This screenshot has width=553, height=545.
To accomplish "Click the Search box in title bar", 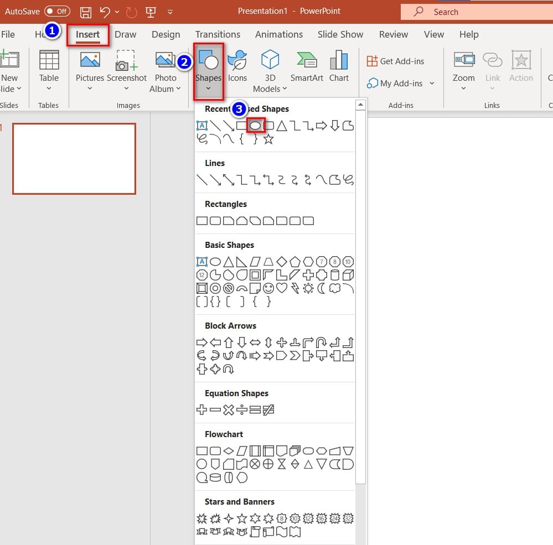I will click(476, 11).
